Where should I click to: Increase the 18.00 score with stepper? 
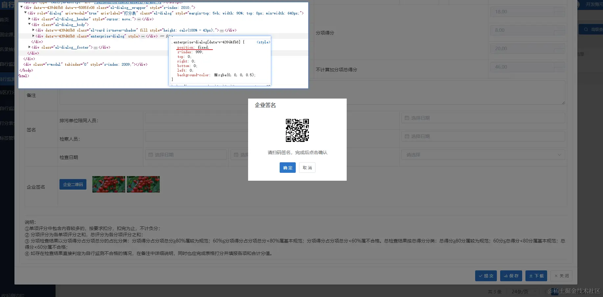(x=559, y=9)
